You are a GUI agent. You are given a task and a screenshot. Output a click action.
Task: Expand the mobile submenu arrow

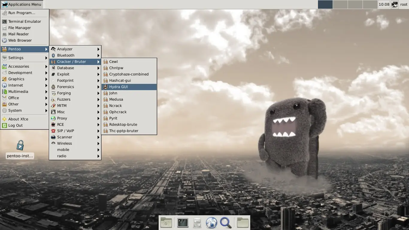(98, 150)
